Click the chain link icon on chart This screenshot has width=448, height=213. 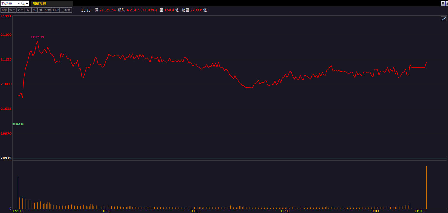[x=444, y=19]
